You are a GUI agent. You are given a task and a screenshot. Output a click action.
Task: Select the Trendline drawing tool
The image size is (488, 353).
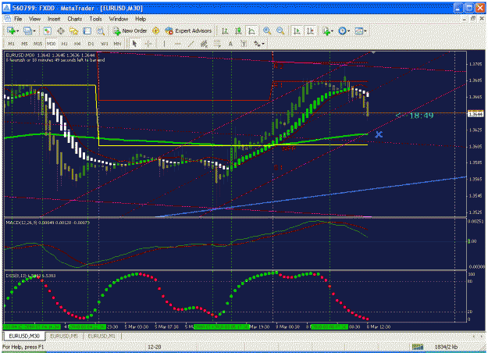point(191,44)
